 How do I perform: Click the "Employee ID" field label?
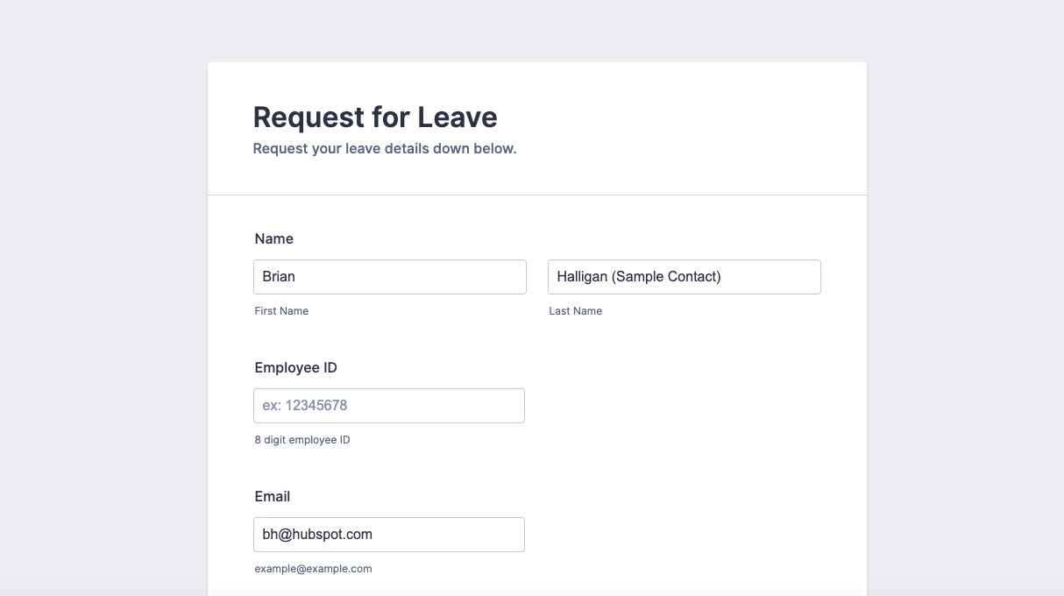(295, 368)
